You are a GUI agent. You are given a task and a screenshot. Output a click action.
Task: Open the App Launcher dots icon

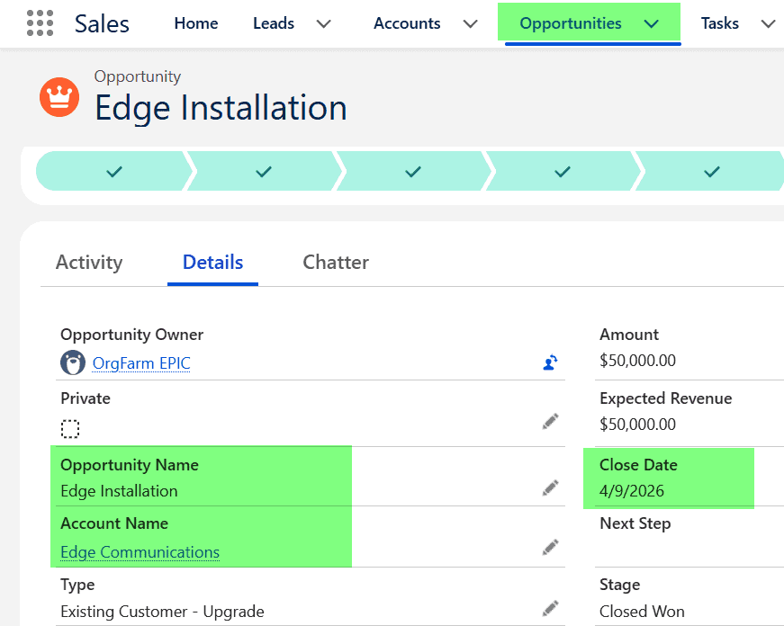[x=40, y=23]
